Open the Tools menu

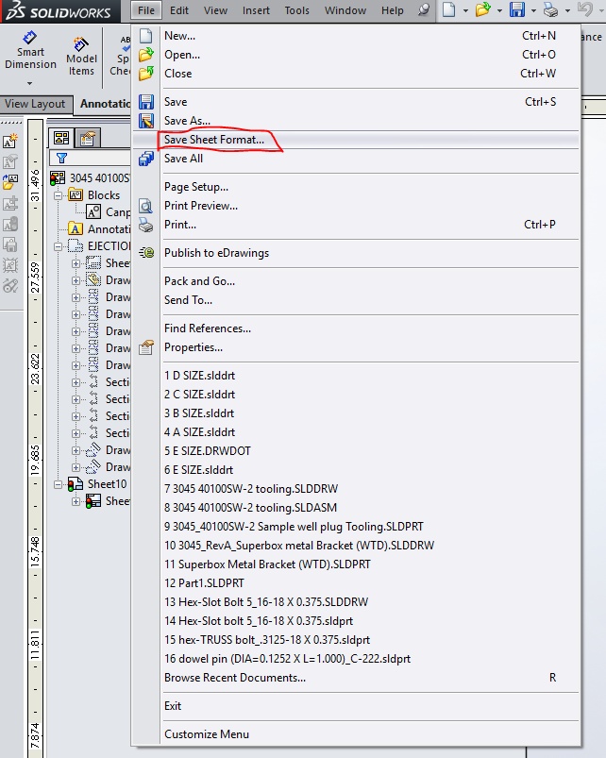[296, 10]
